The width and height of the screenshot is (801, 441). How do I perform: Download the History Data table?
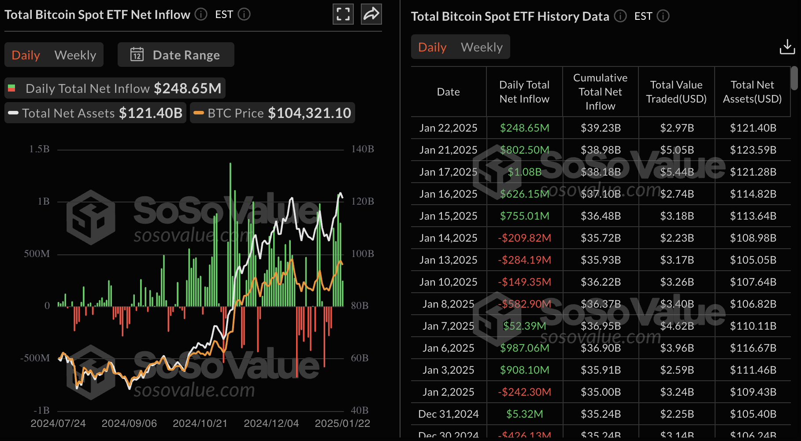click(787, 47)
